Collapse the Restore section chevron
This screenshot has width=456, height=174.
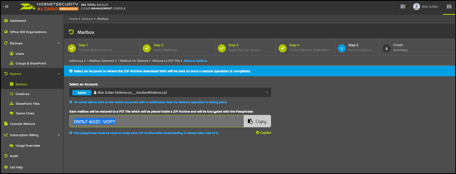click(x=59, y=74)
